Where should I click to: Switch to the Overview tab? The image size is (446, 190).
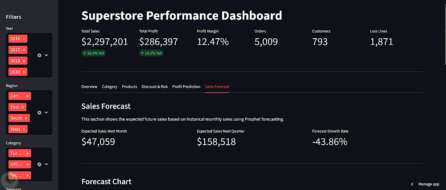point(89,87)
